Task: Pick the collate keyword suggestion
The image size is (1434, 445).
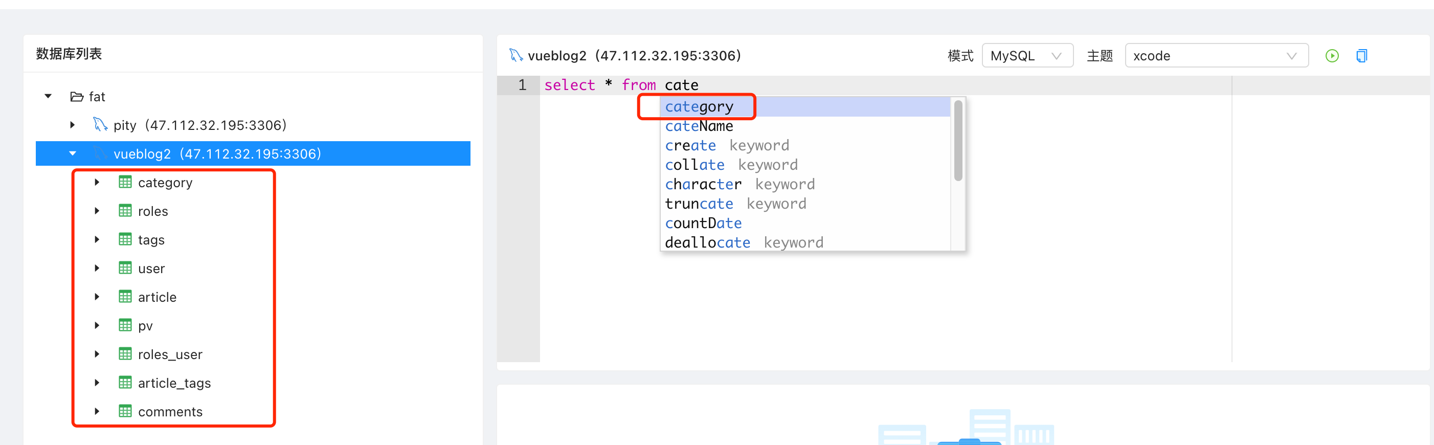Action: tap(805, 165)
